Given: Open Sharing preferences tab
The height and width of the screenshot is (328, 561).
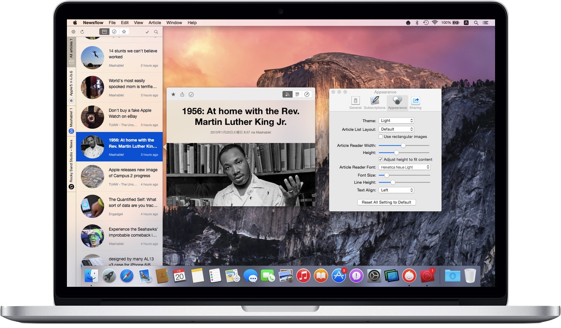Looking at the screenshot, I should [x=416, y=103].
